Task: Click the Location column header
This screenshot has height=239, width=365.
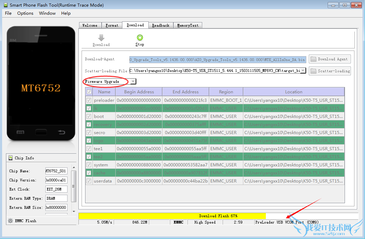Action: pos(294,92)
